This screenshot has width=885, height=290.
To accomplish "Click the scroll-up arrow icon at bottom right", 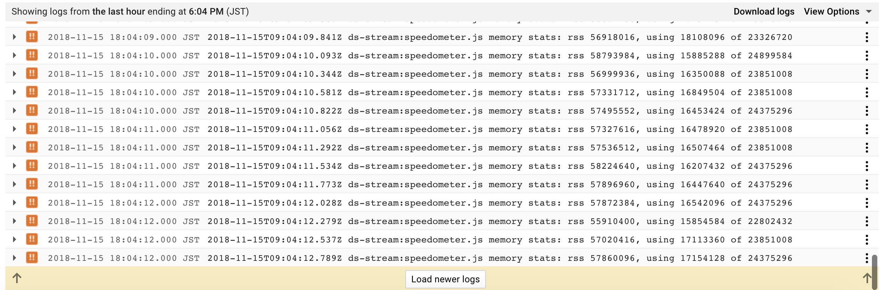I will [867, 278].
